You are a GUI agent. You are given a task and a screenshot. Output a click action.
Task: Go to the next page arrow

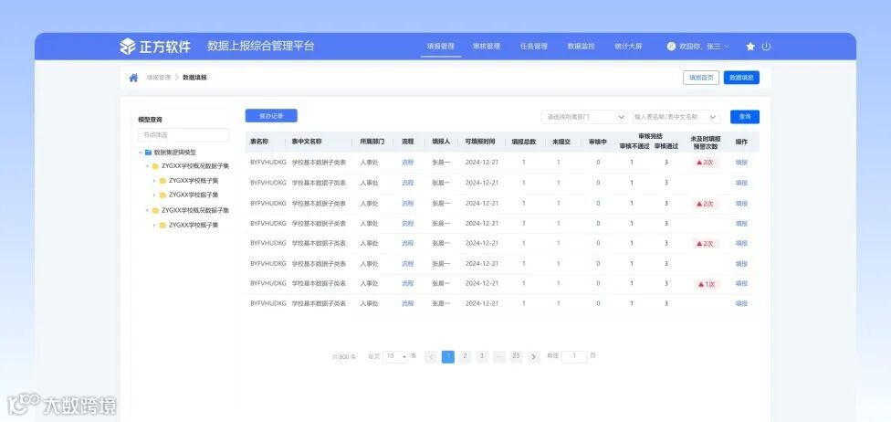tap(533, 357)
